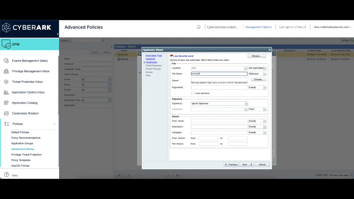Click 'Low Security Level' heading
Screen dimensions: 354x199
183,56
